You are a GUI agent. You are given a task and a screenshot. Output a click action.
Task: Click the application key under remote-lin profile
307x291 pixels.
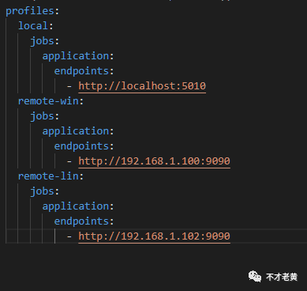tap(76, 206)
